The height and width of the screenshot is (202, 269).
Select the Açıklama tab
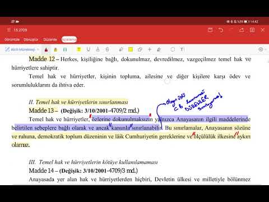click(x=69, y=39)
